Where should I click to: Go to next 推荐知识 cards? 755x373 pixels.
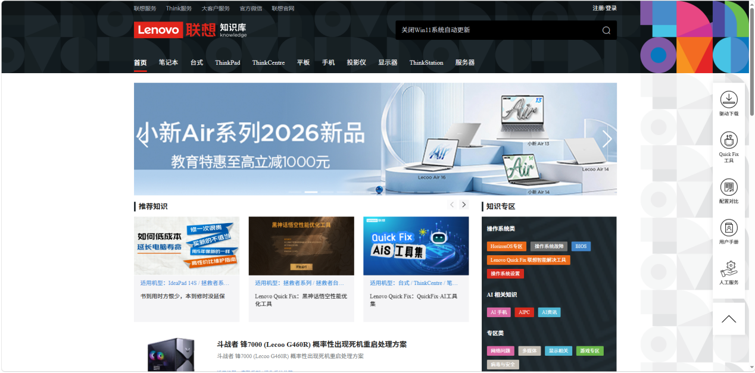(464, 205)
